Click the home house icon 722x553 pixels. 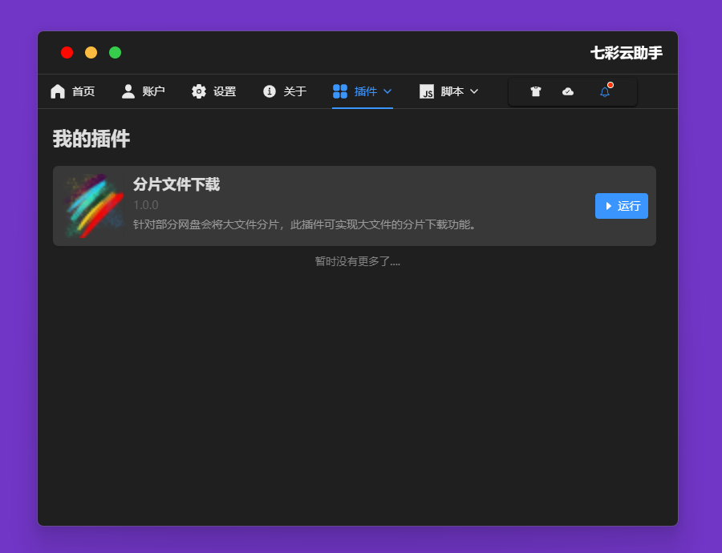(x=58, y=91)
